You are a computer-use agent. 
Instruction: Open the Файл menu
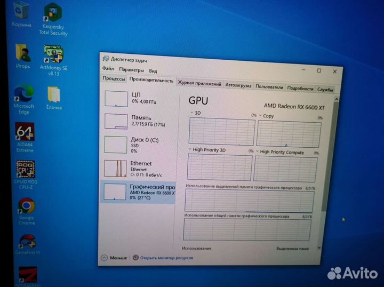coord(108,68)
